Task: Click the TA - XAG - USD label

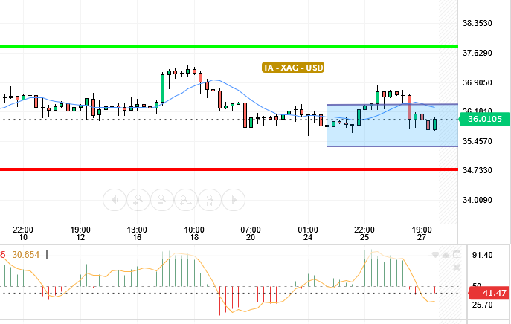Action: point(293,68)
